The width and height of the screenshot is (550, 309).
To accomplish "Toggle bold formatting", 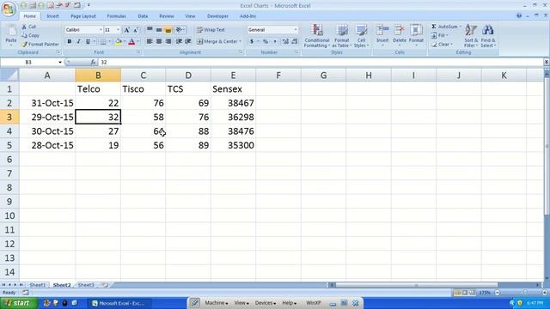I will coord(70,42).
